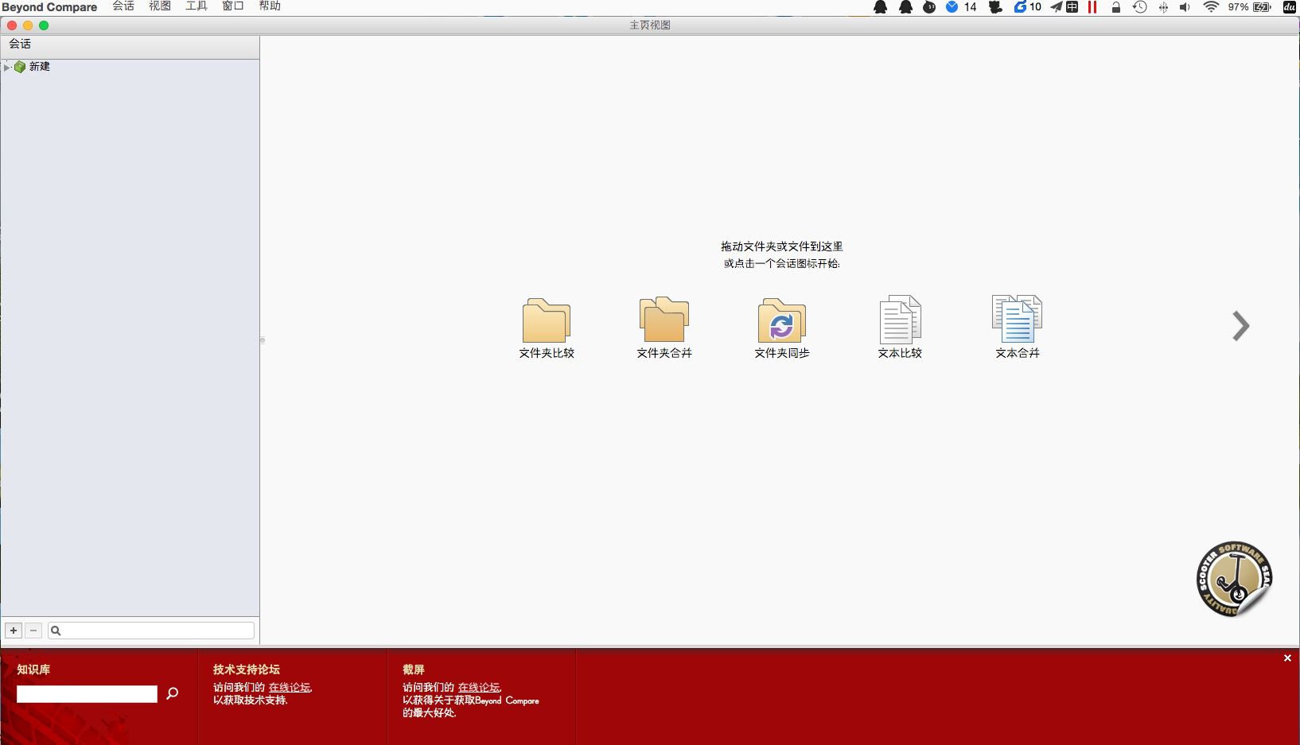Image resolution: width=1300 pixels, height=745 pixels.
Task: Click the 技术支持论坛 heading text
Action: (247, 669)
